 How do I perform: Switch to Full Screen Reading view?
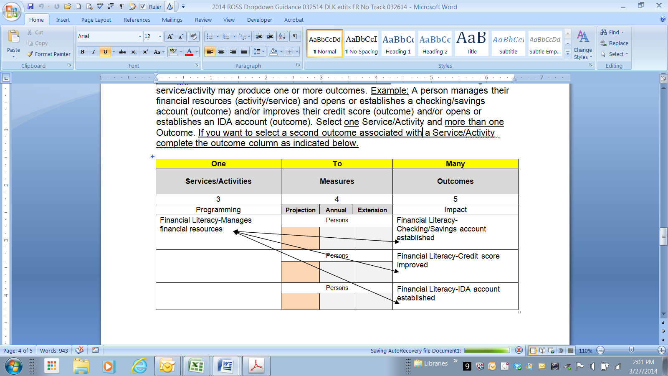click(542, 351)
